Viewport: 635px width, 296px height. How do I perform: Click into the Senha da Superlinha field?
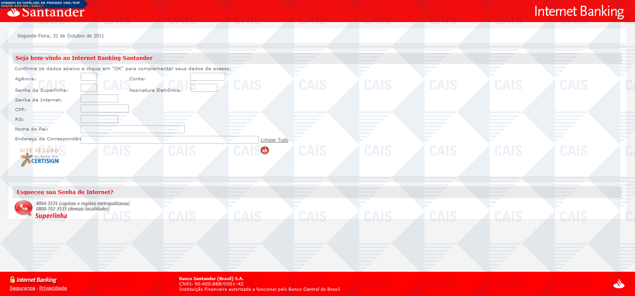pyautogui.click(x=89, y=88)
